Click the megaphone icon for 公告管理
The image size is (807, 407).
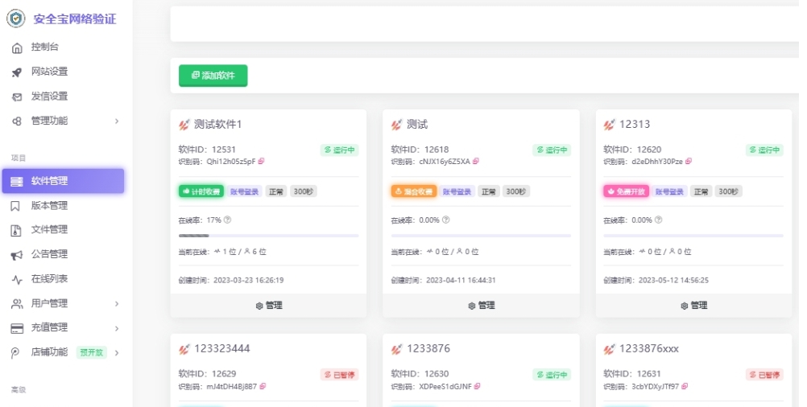(x=17, y=255)
